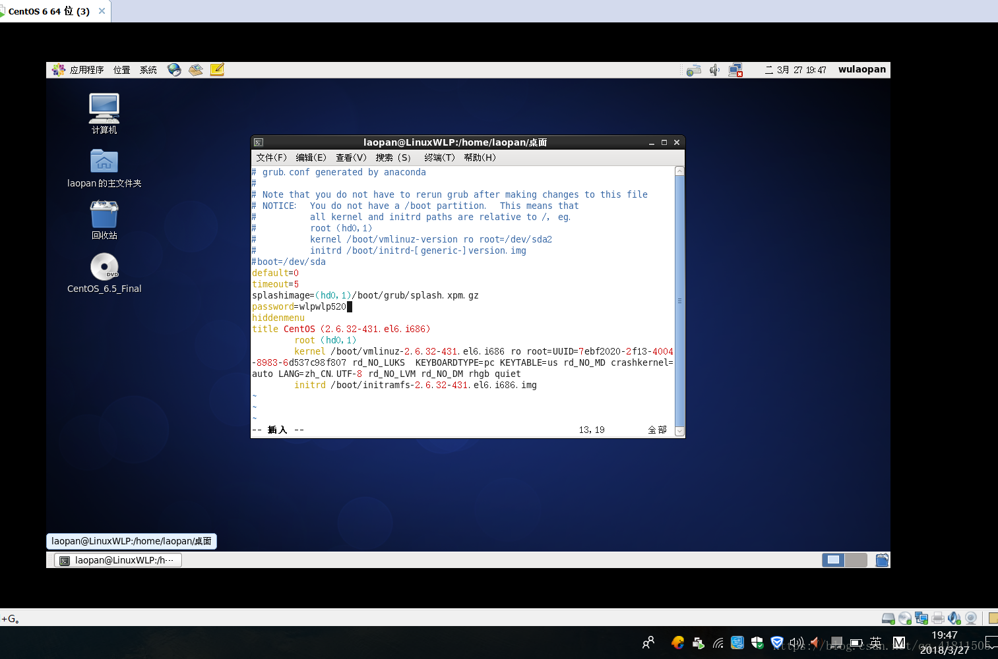998x659 pixels.
Task: Open the 计算机 desktop icon
Action: [104, 114]
